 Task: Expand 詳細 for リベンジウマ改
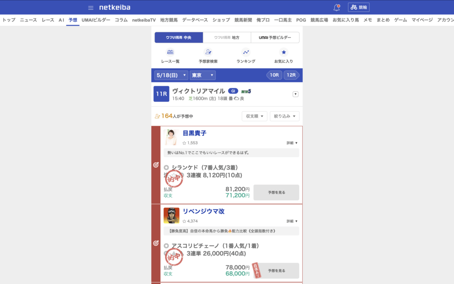coord(292,221)
